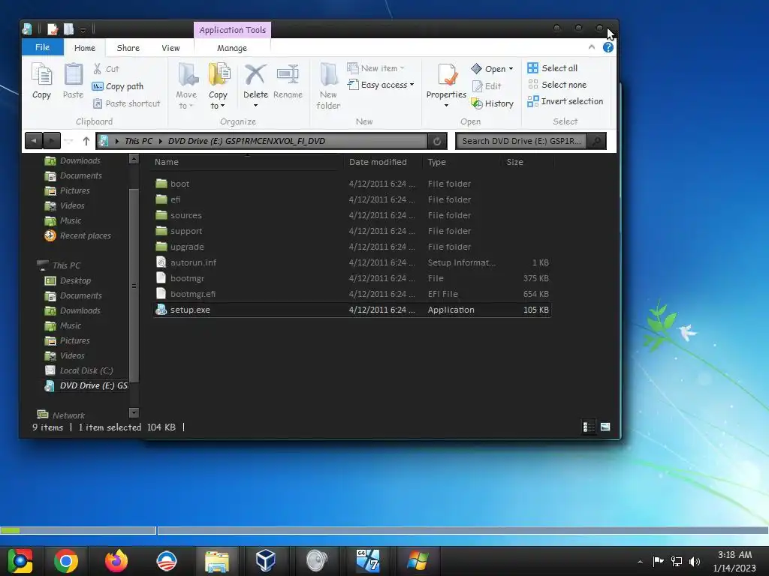This screenshot has width=769, height=576.
Task: Click the History button
Action: click(x=493, y=103)
